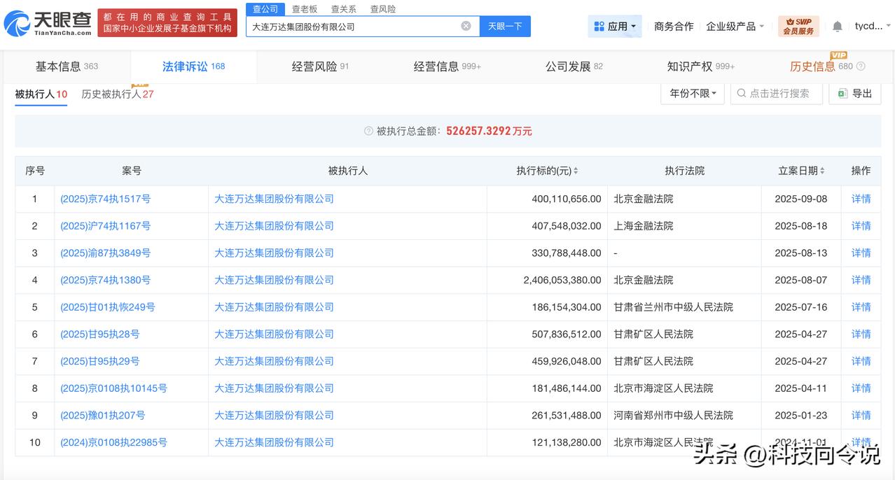Open the 基本信息 363 tab

coord(67,66)
